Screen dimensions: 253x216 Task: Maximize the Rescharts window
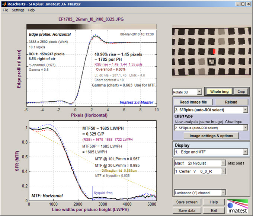click(x=243, y=4)
